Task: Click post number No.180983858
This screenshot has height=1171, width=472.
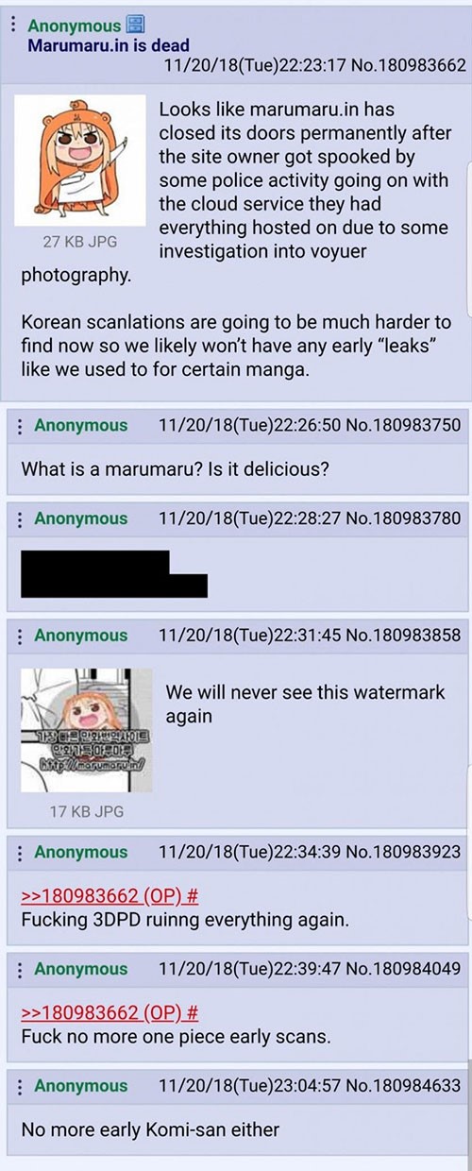Action: click(394, 636)
